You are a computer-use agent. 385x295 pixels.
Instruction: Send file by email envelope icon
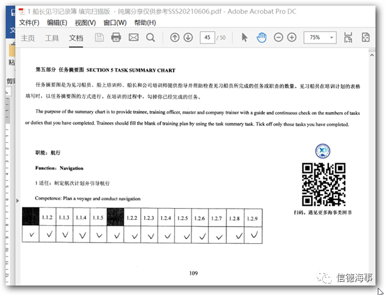133,38
